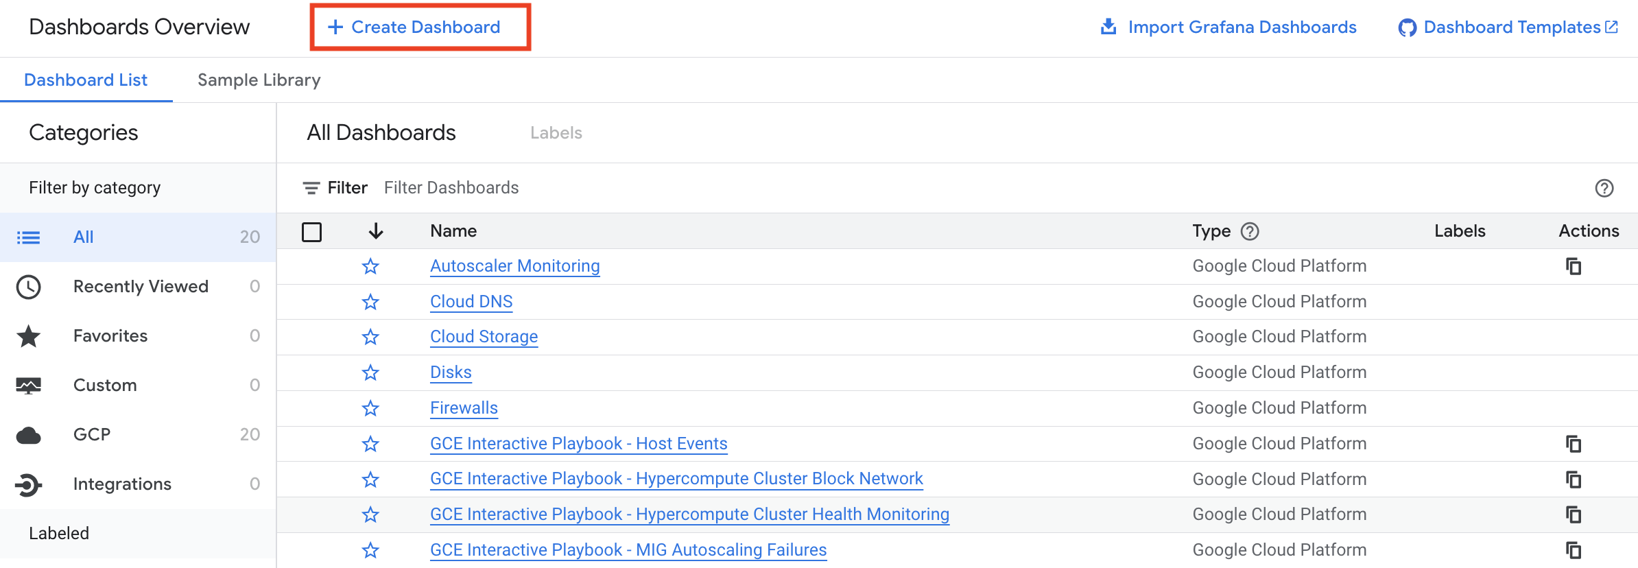Copy the MIG Autoscaling Failures dashboard
Viewport: 1638px width, 568px height.
(x=1574, y=550)
